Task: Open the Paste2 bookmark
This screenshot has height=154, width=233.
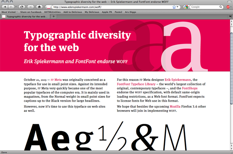Action: coord(118,12)
